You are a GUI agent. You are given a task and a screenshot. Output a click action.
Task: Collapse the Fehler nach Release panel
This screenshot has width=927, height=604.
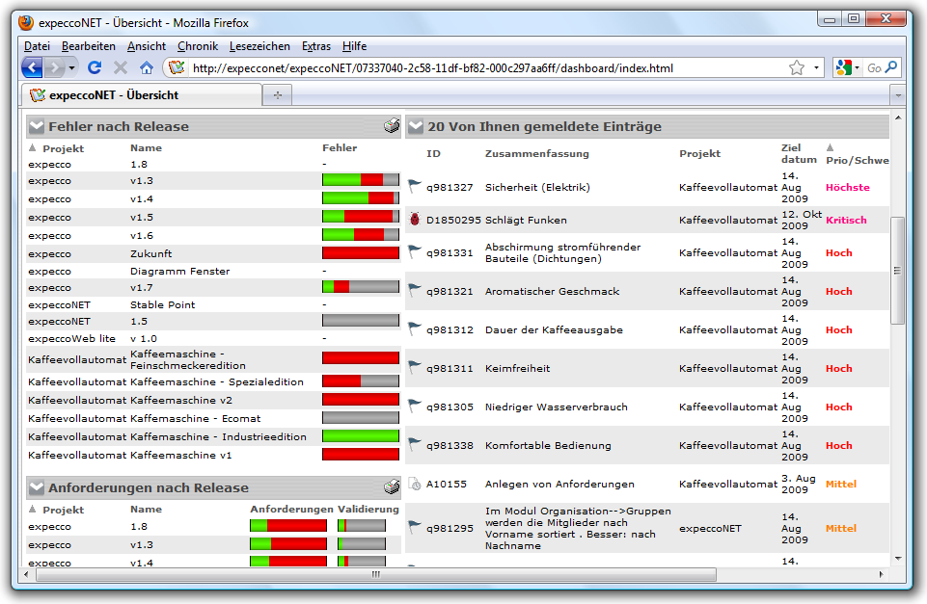click(x=36, y=126)
